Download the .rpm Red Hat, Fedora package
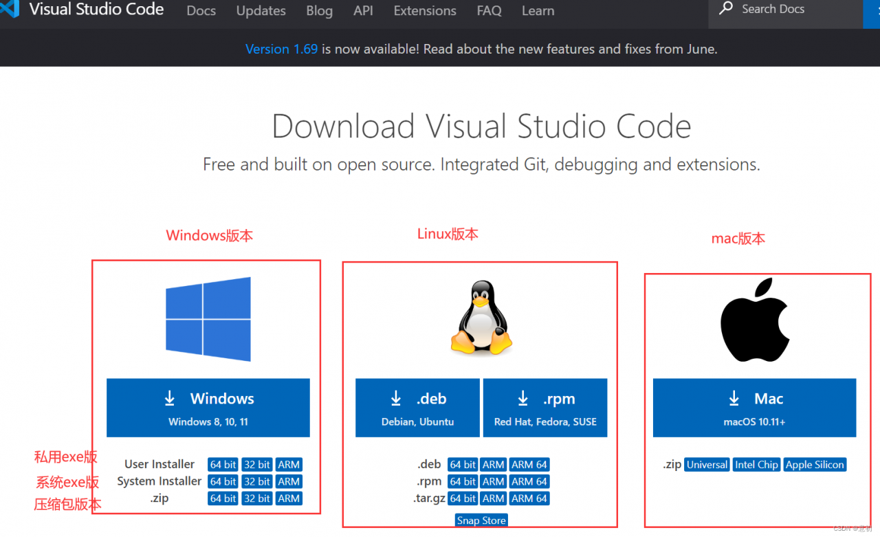The image size is (880, 537). 545,408
